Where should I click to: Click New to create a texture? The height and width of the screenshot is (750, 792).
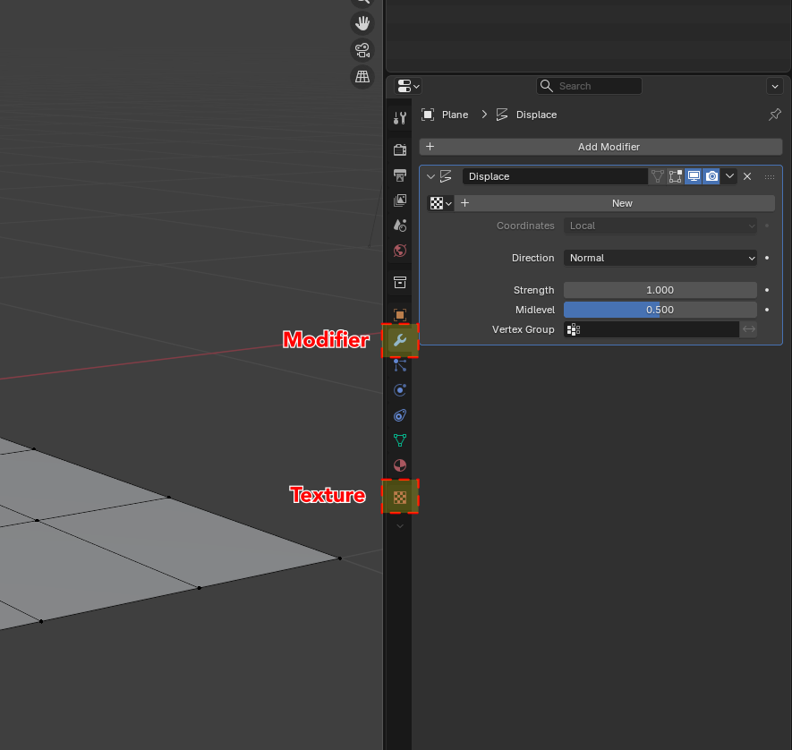pyautogui.click(x=615, y=203)
